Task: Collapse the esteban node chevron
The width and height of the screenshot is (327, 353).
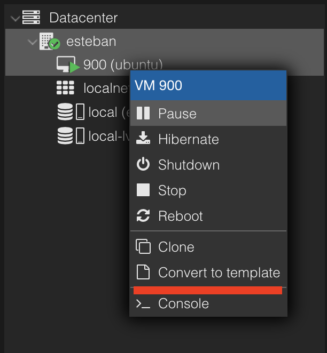Action: point(33,42)
